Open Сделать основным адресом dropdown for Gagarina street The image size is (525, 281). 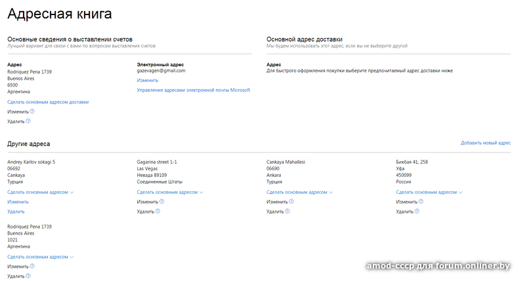pos(170,193)
